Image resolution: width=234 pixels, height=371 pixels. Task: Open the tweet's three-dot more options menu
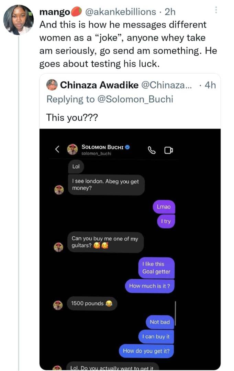[216, 10]
